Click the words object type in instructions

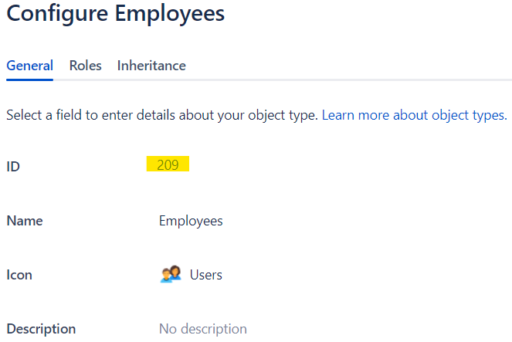tap(283, 116)
